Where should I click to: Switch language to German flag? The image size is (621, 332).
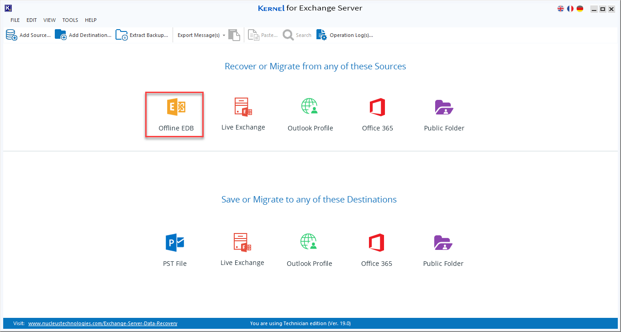(580, 9)
